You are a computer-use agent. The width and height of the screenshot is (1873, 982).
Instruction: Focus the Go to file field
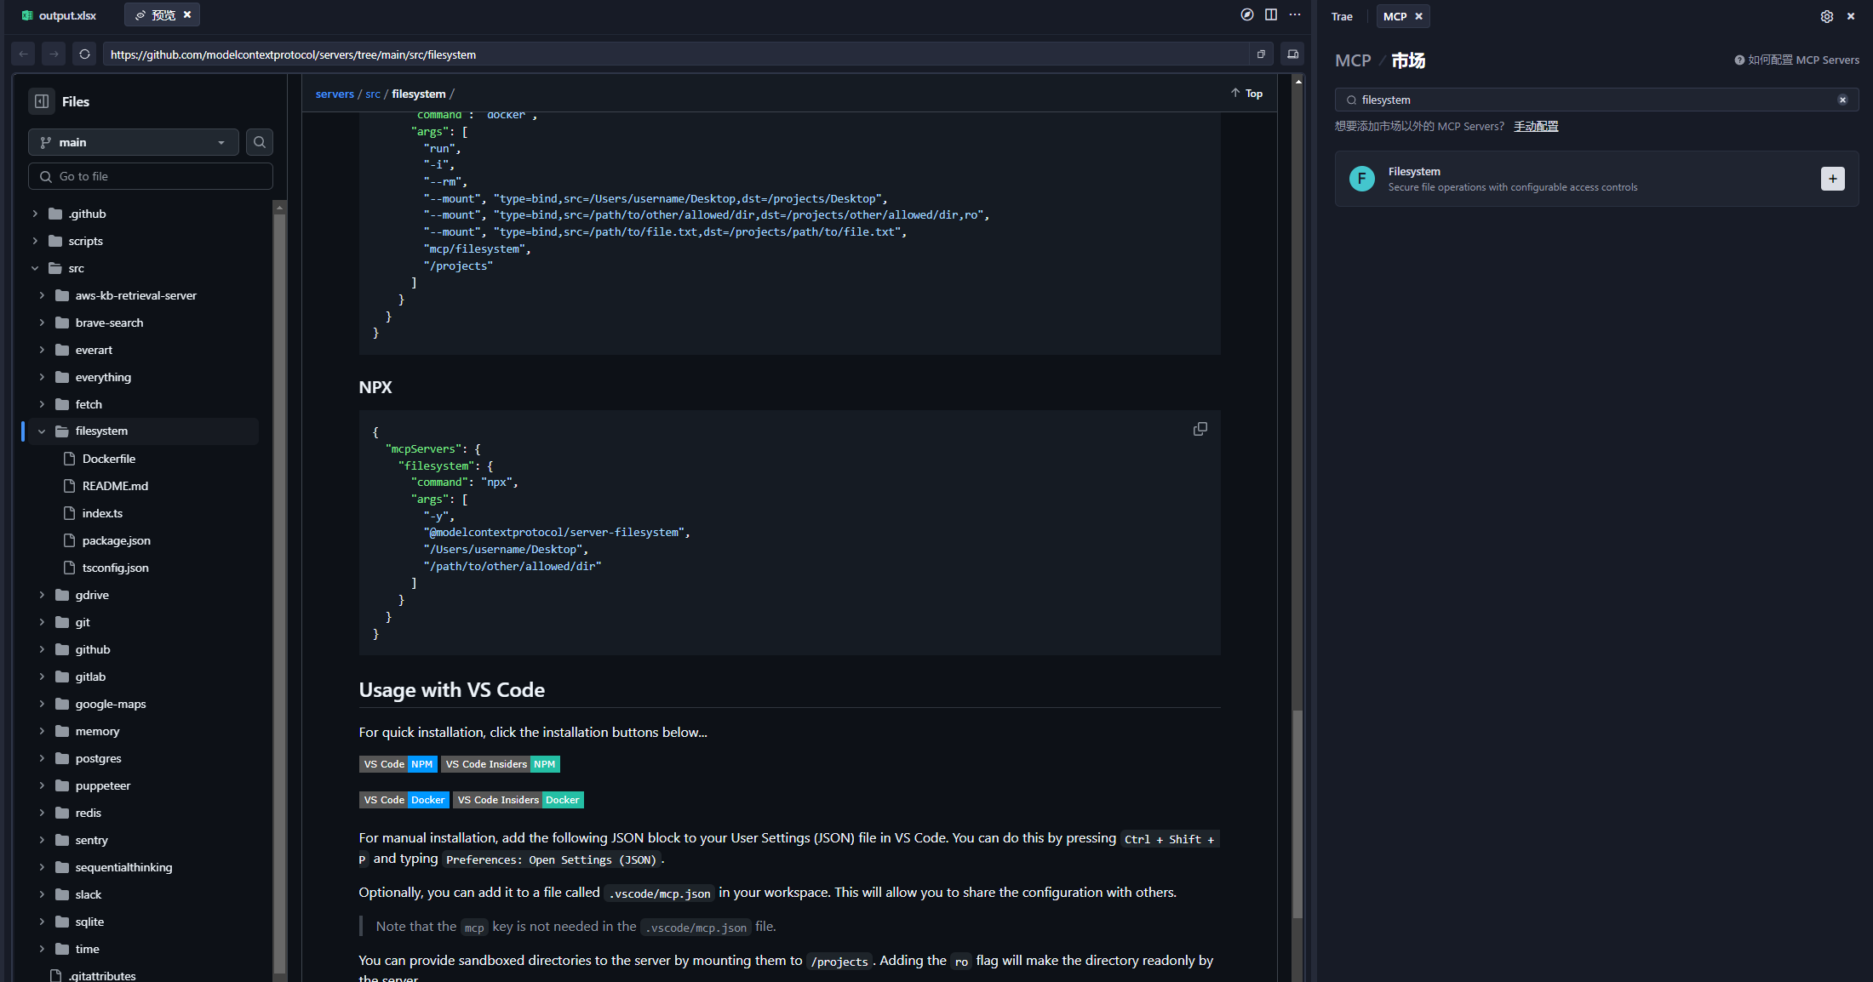[x=151, y=176]
